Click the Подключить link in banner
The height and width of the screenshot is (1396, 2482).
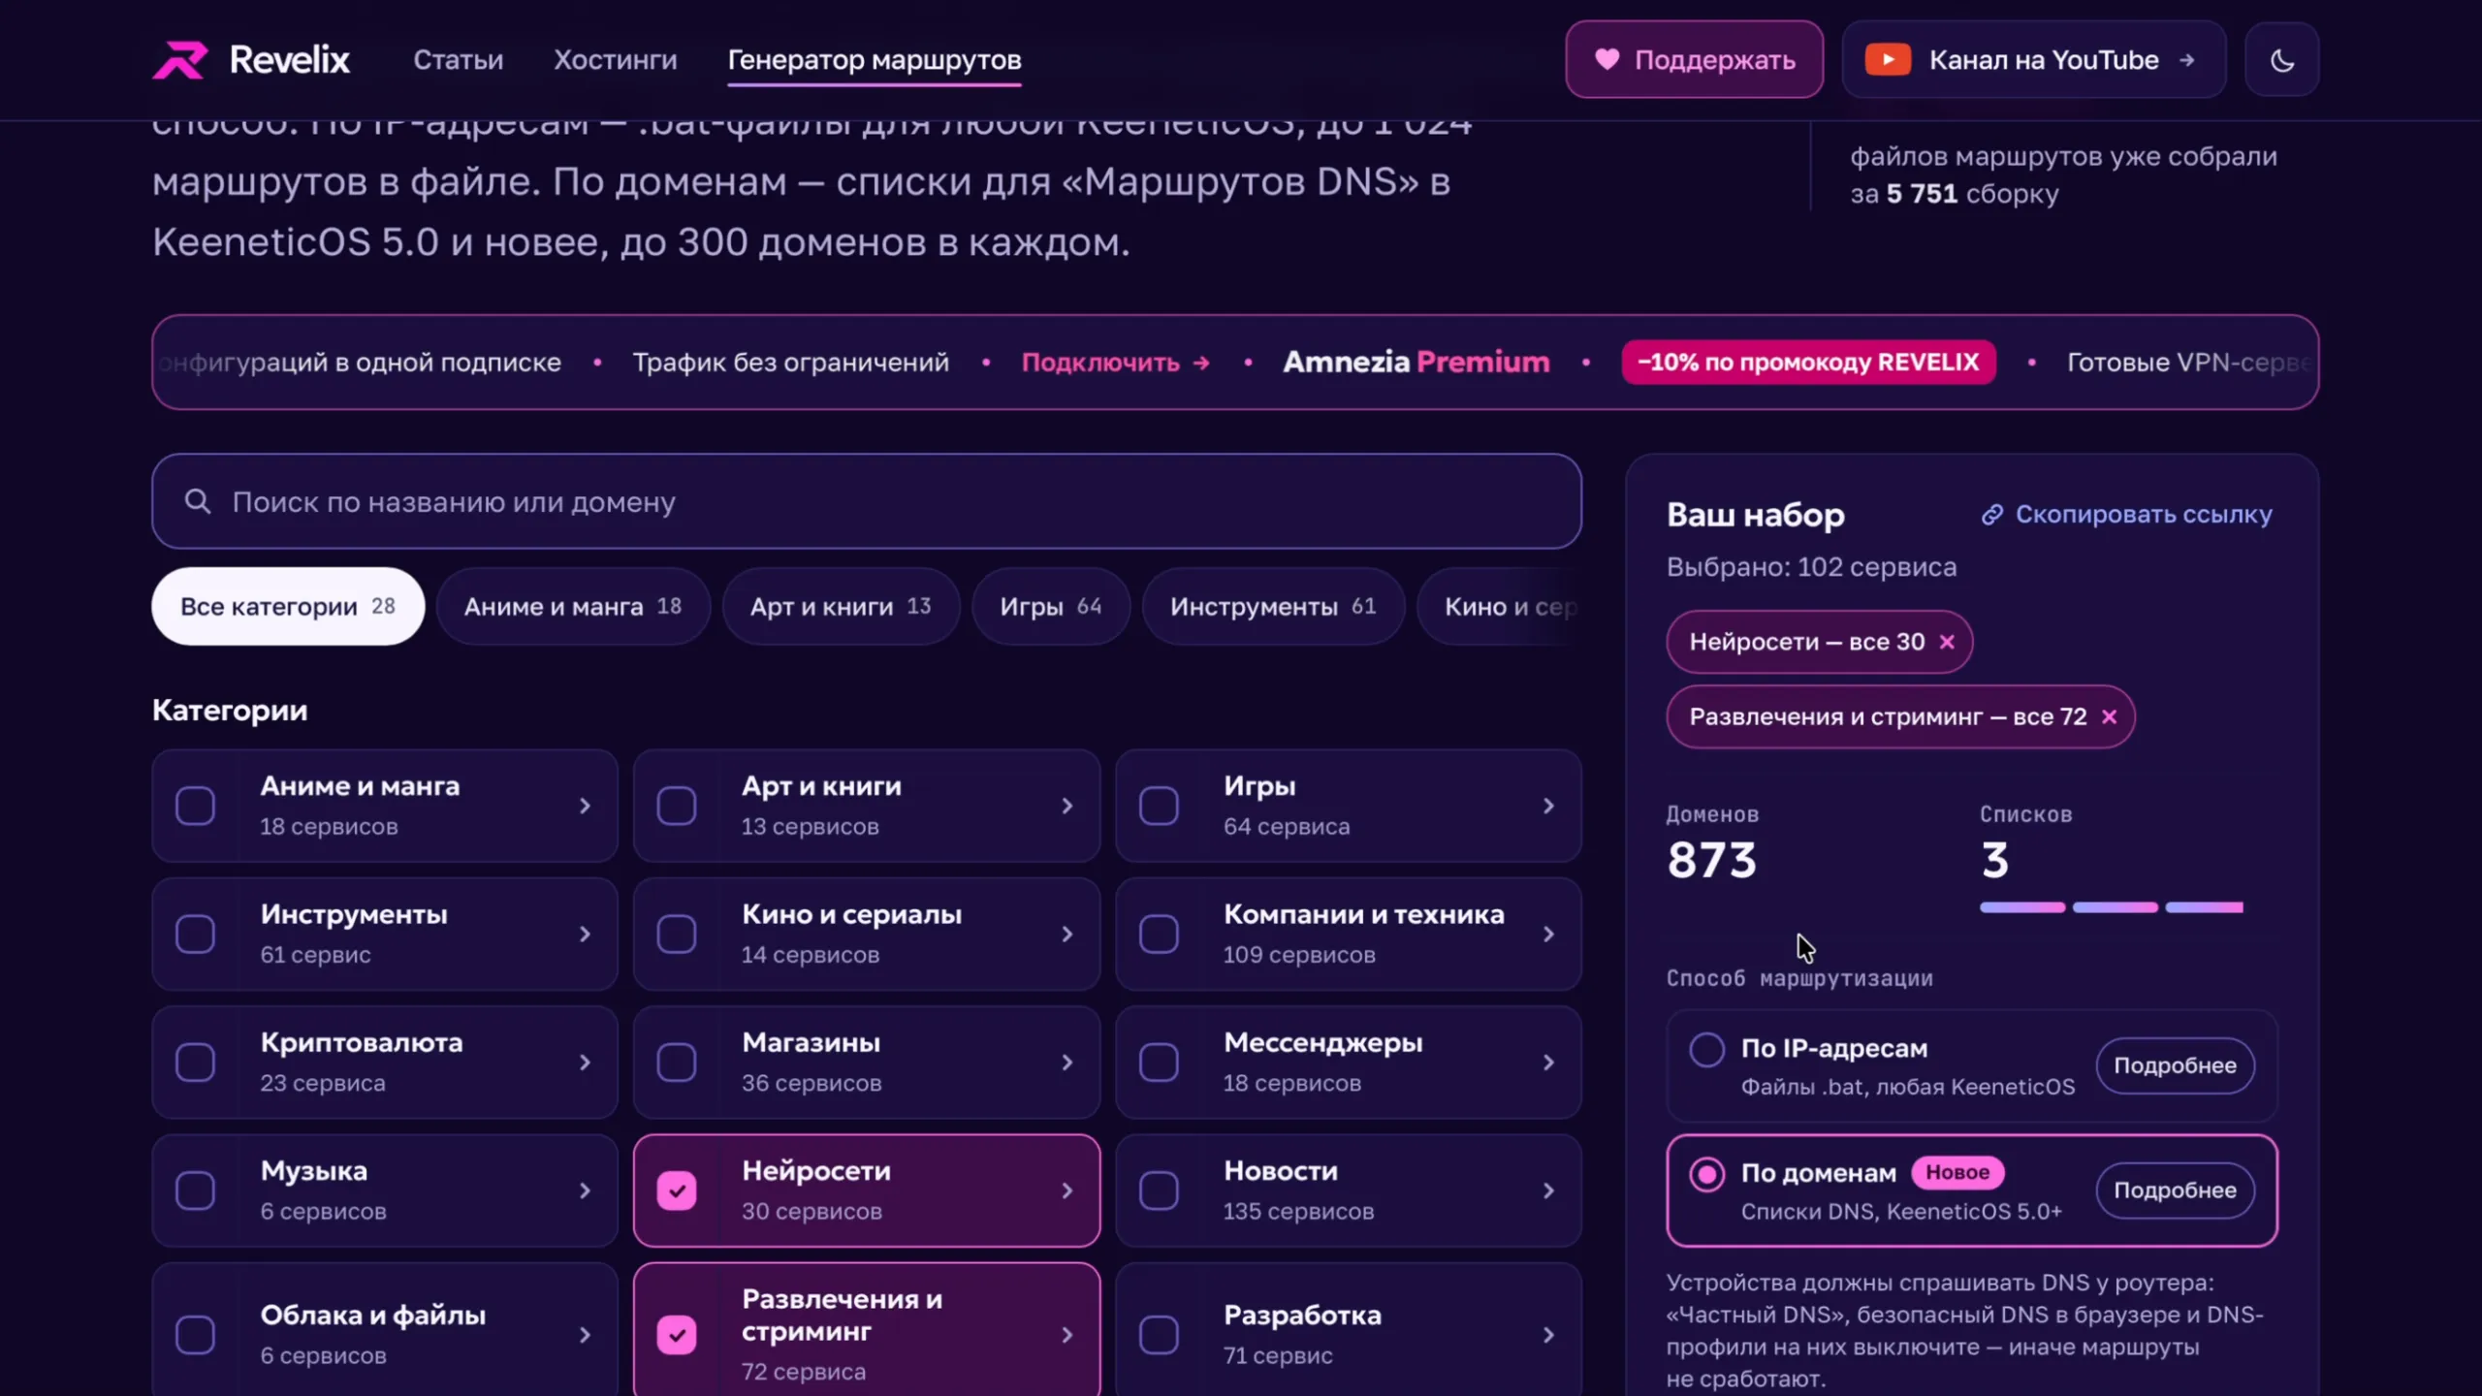click(x=1116, y=363)
